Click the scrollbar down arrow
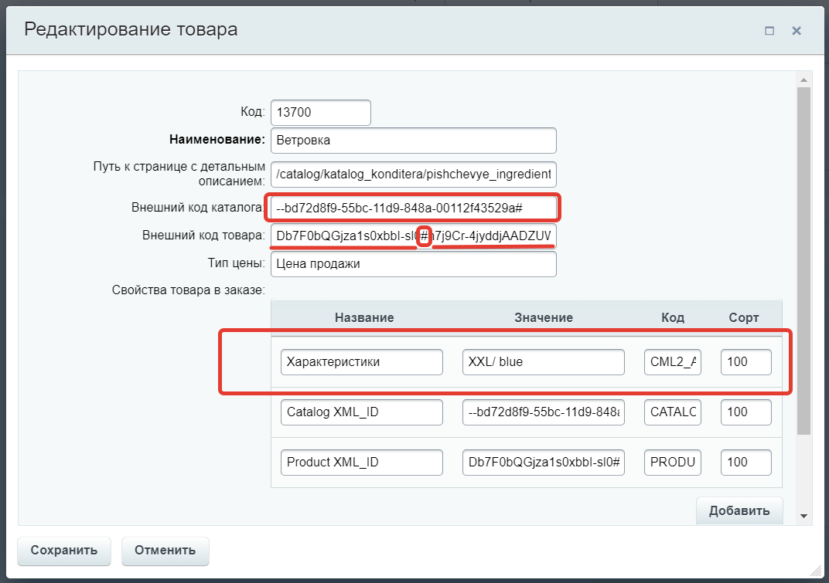The image size is (829, 583). (x=803, y=516)
